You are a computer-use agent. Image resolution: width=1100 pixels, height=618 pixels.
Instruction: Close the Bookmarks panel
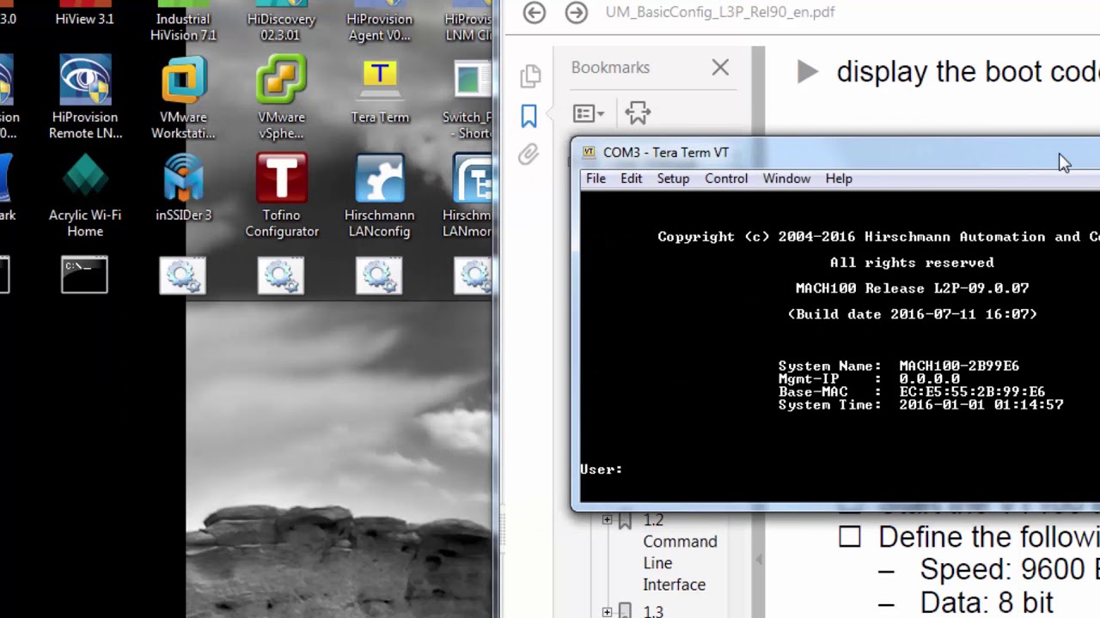720,67
